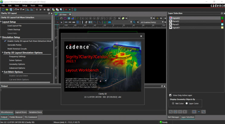
Task: Collapse the Layout Setup section
Action: coord(1,22)
